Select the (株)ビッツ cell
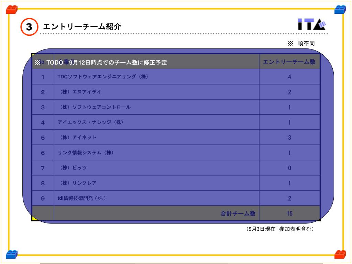The height and width of the screenshot is (264, 352). coord(156,168)
